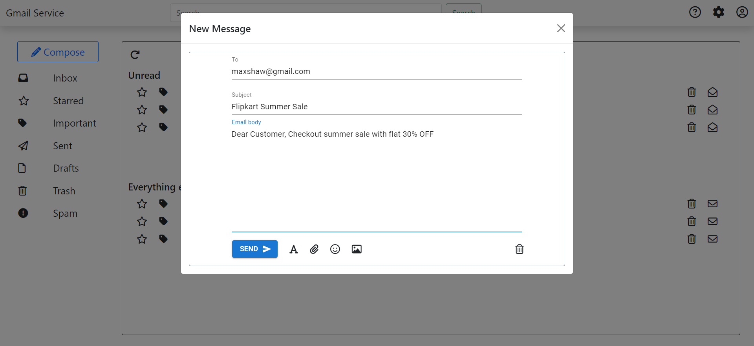
Task: Open settings gear icon
Action: pos(719,12)
